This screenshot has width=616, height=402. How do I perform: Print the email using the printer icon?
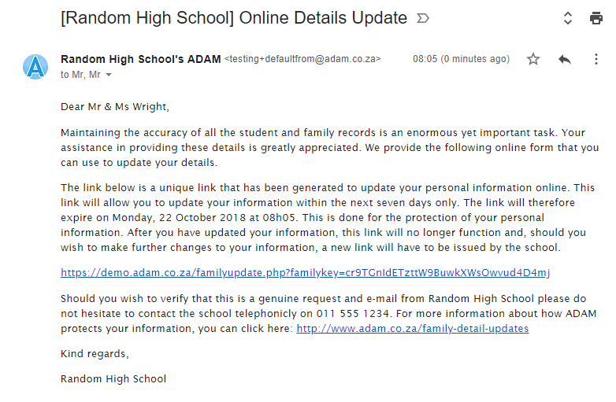point(596,18)
